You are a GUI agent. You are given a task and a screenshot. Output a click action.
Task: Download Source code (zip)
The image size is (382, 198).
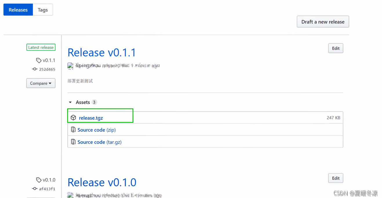point(97,130)
